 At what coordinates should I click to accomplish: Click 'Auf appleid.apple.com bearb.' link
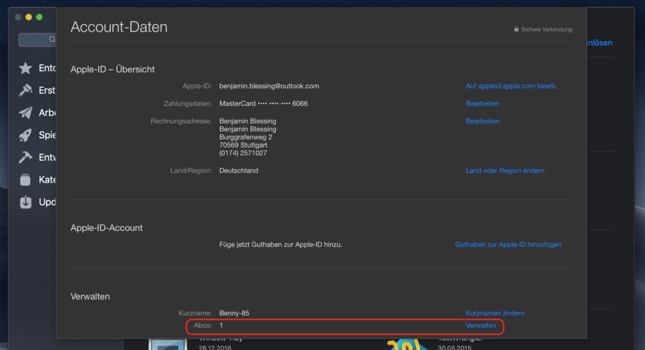(x=511, y=86)
